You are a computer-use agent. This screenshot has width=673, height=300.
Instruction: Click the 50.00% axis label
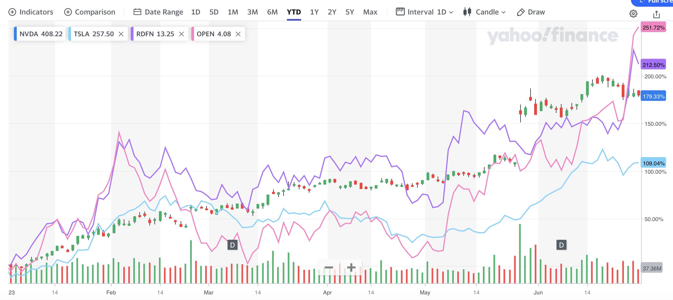[x=654, y=219]
